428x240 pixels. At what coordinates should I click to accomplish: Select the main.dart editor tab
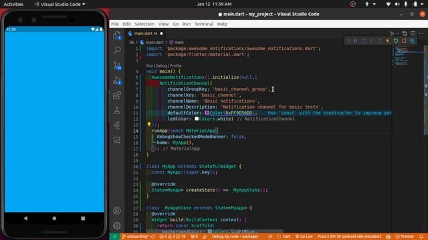click(146, 33)
